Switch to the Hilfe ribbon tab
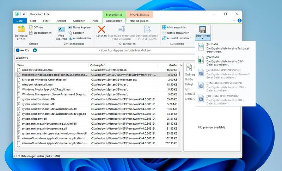282x171 pixels. tap(95, 21)
